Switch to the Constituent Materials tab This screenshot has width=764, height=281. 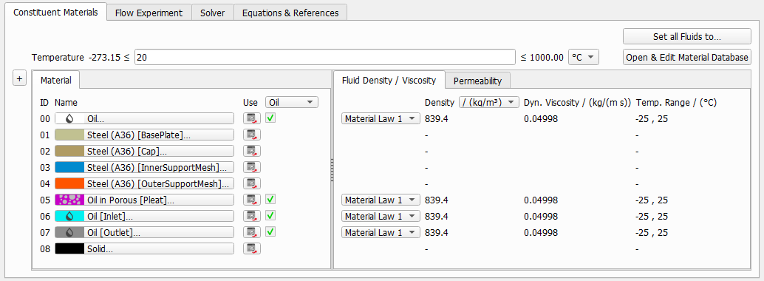55,12
